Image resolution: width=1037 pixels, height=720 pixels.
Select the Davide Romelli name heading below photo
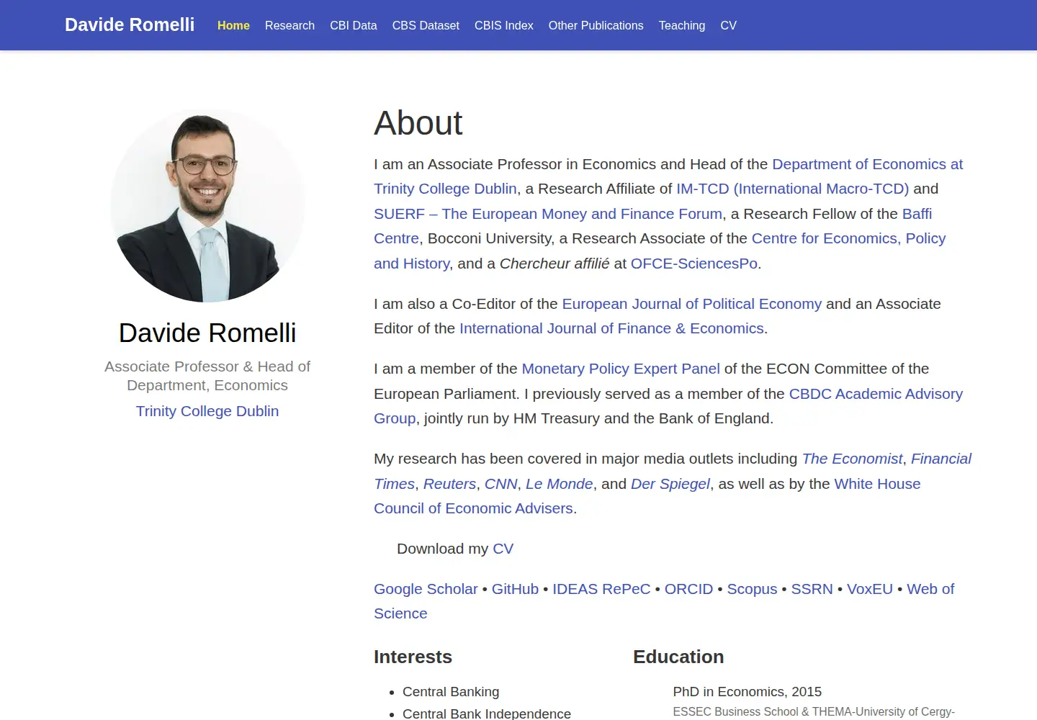pyautogui.click(x=207, y=333)
